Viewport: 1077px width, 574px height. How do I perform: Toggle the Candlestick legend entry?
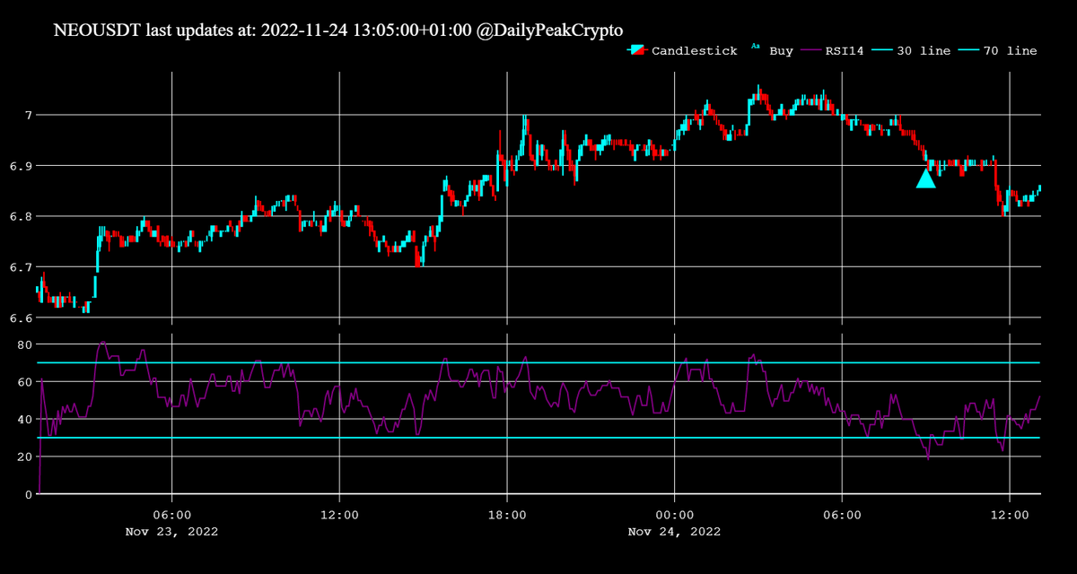pos(682,51)
